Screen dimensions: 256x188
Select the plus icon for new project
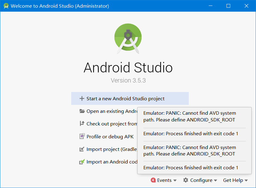pos(82,98)
